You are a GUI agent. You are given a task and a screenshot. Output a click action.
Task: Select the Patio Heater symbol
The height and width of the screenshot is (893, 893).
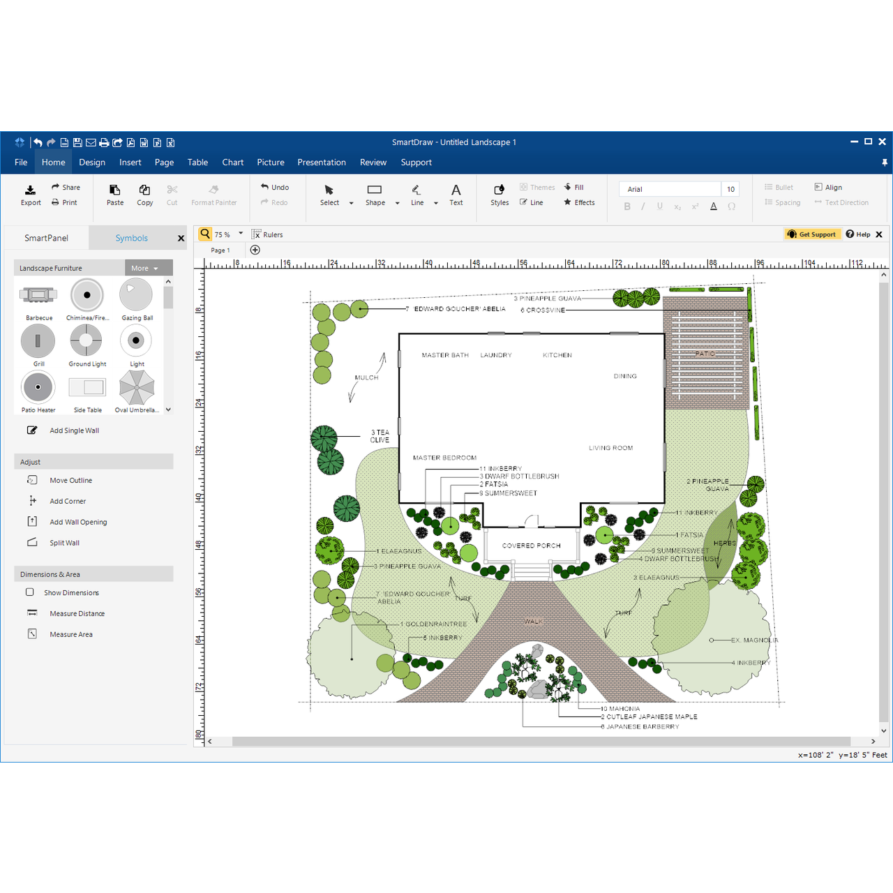point(38,387)
